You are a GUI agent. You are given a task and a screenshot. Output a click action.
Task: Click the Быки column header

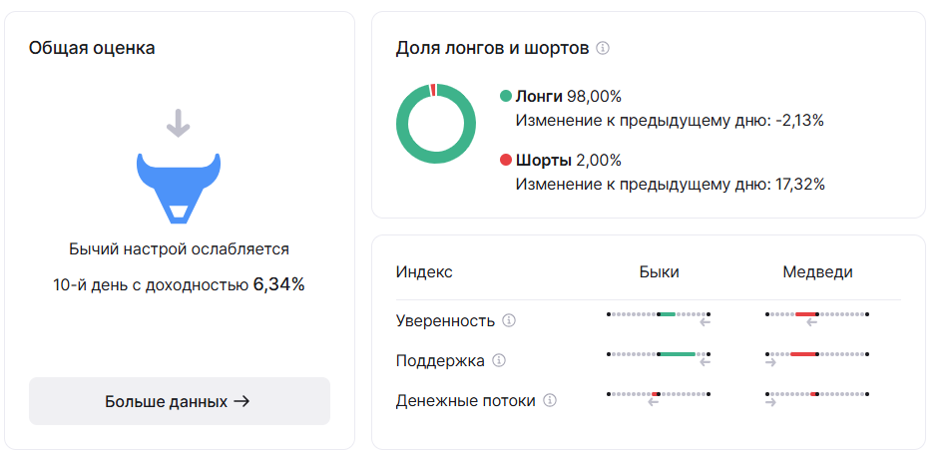pyautogui.click(x=659, y=272)
